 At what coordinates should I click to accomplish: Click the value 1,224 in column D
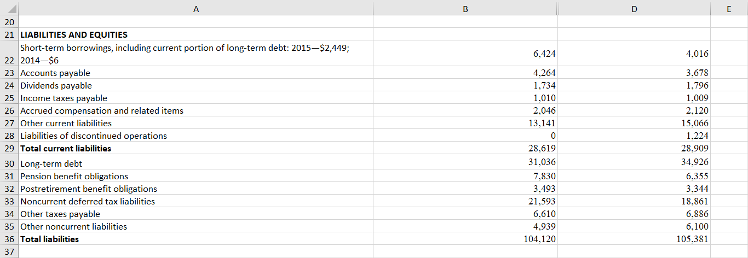(697, 136)
